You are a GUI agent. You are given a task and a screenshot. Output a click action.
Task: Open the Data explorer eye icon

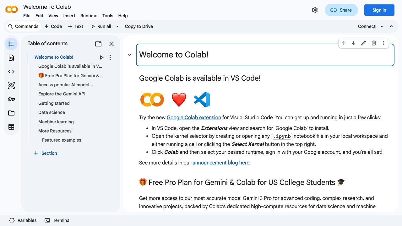tap(11, 85)
